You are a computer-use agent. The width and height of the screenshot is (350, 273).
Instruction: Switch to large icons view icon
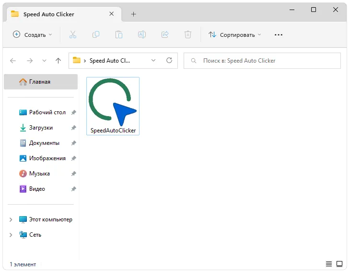tap(339, 264)
